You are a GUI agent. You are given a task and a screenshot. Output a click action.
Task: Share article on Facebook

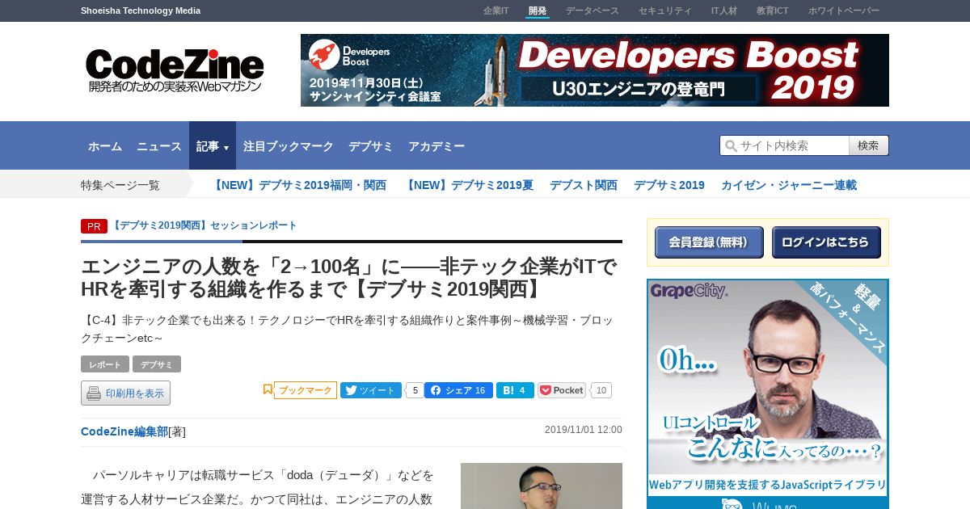point(458,390)
